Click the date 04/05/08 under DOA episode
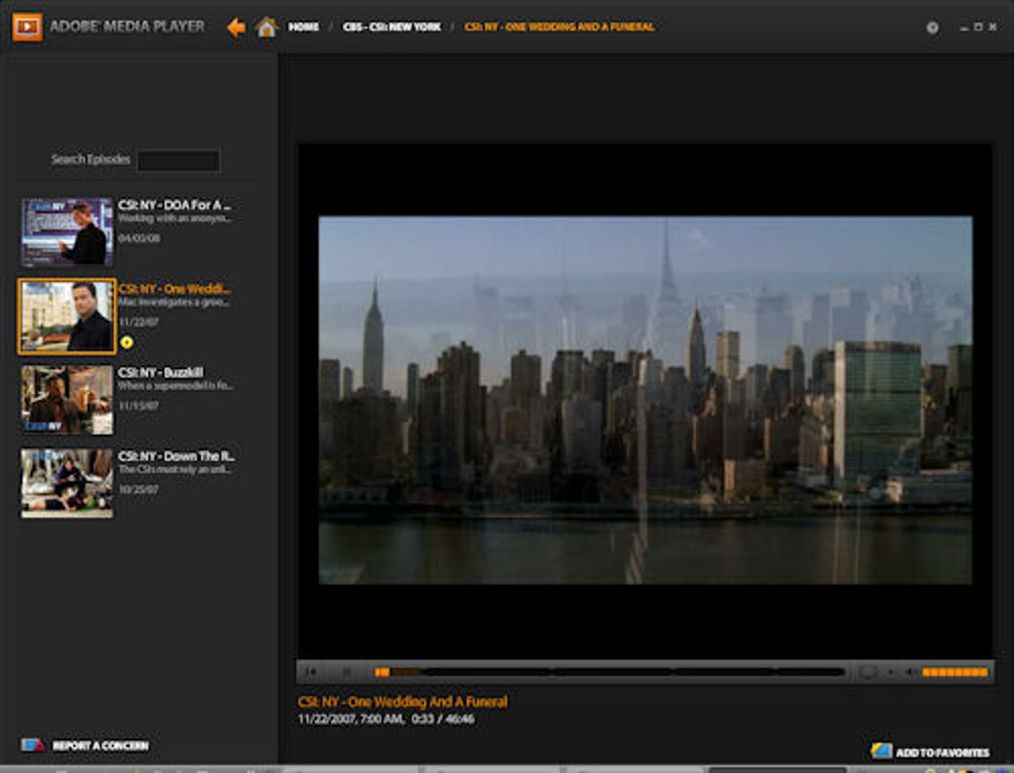Screen dimensions: 1014x773 (x=139, y=238)
